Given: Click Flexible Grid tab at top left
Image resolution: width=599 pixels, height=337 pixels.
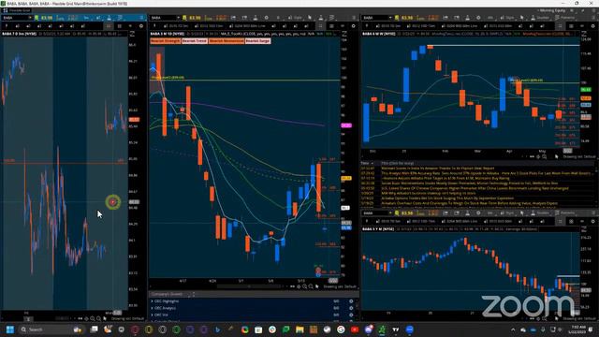Looking at the screenshot, I should pos(17,10).
